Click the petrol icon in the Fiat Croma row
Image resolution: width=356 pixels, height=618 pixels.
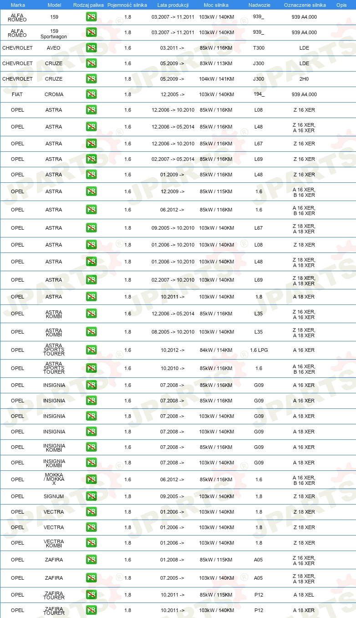click(92, 94)
